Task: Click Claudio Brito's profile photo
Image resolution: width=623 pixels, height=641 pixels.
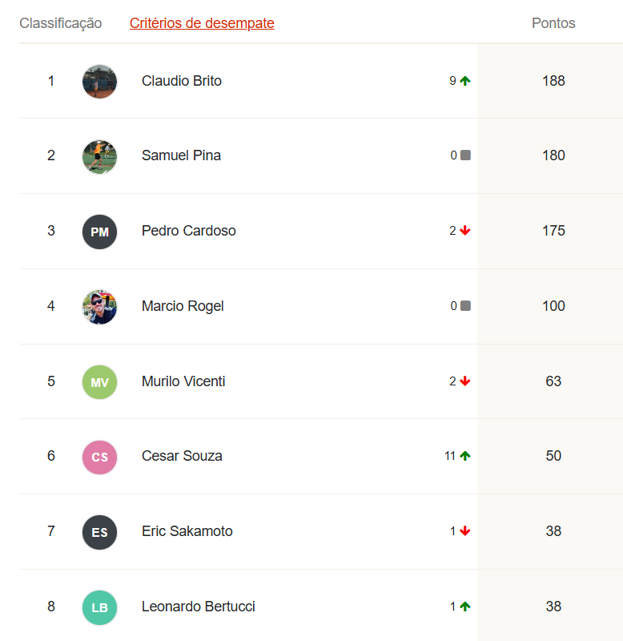Action: (99, 82)
